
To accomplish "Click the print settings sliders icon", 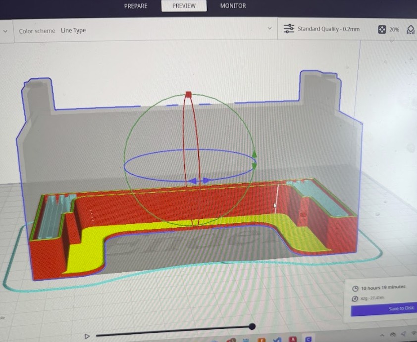I will coord(289,29).
